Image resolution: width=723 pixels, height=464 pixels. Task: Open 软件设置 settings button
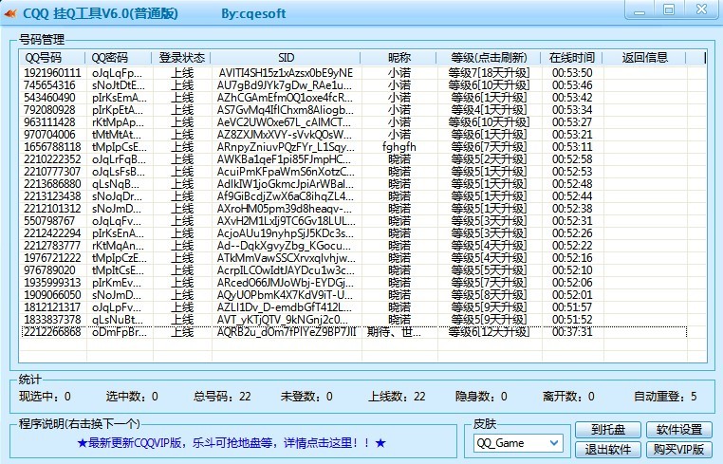point(679,430)
